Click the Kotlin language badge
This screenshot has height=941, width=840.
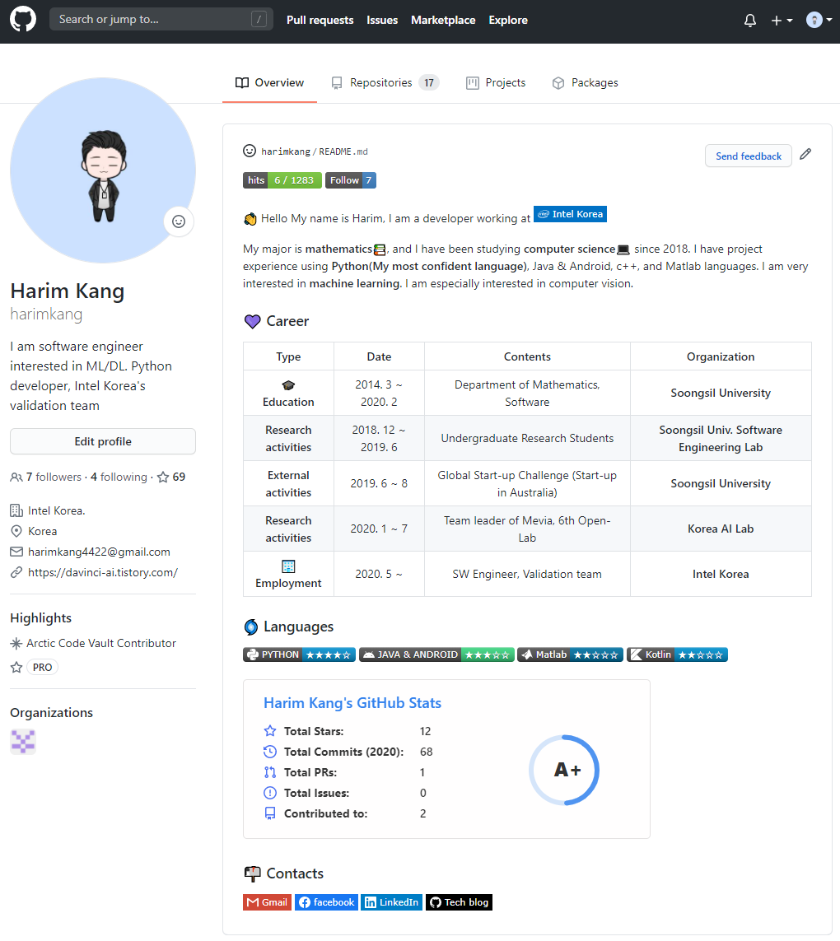(x=677, y=655)
